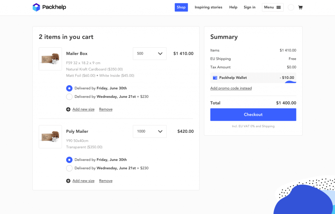Select Wednesday June 21st delivery for Poly Mailer
335x214 pixels.
pyautogui.click(x=69, y=168)
